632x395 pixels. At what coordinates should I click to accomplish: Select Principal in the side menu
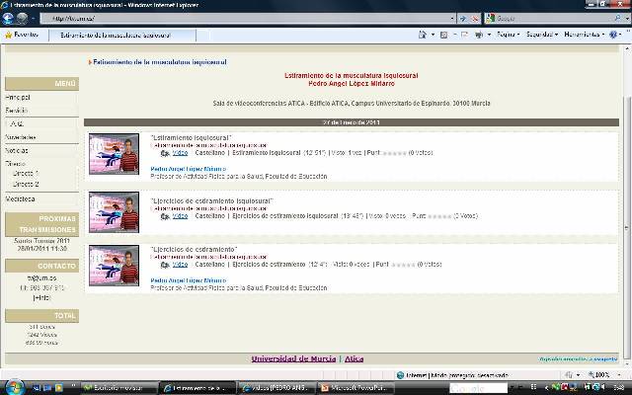pyautogui.click(x=19, y=99)
